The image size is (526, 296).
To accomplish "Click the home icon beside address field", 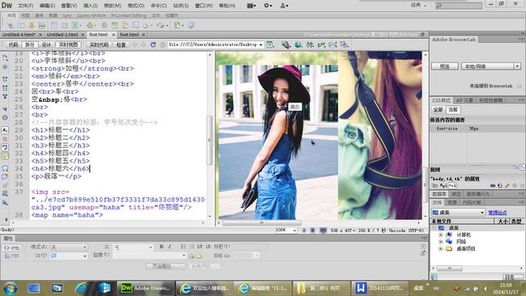I will tap(163, 44).
